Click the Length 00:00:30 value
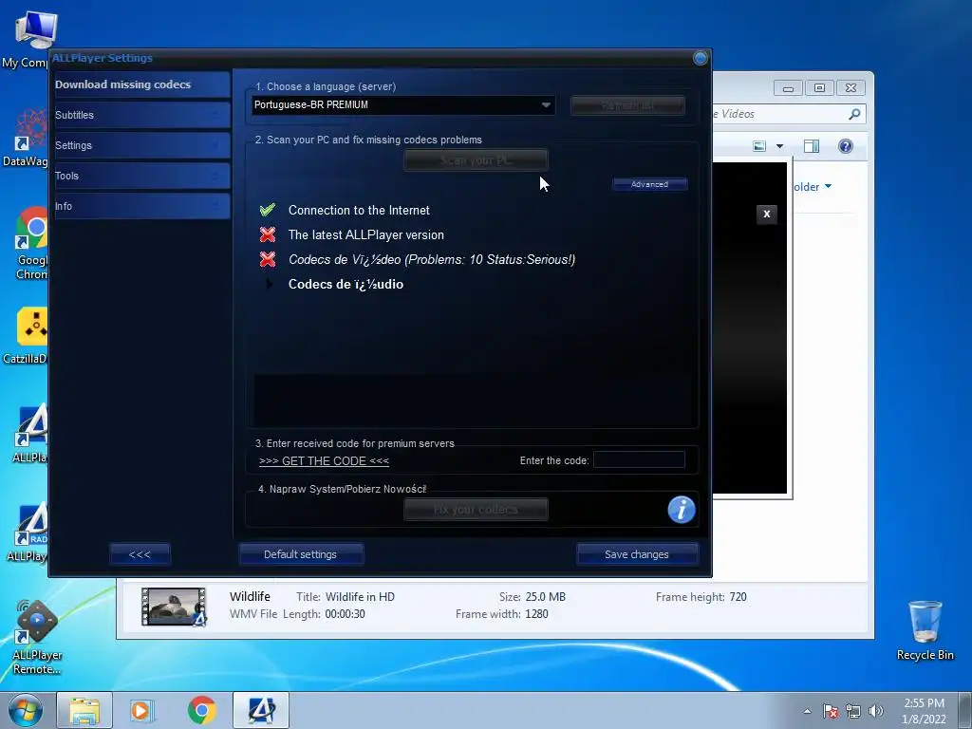The width and height of the screenshot is (972, 729). pos(345,614)
